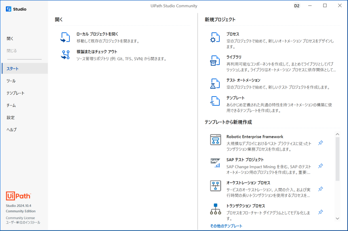Click the Community License text

(20, 218)
